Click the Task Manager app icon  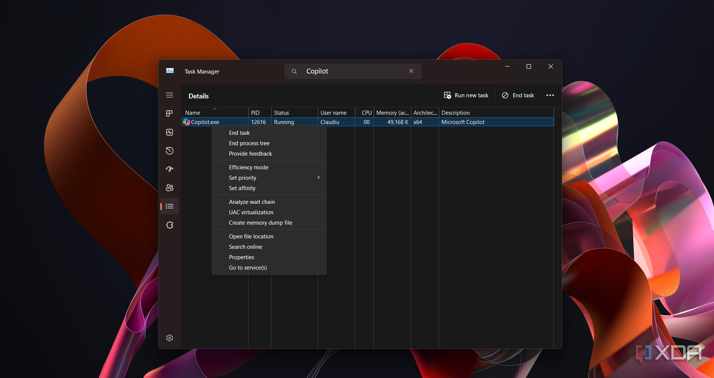pyautogui.click(x=170, y=71)
